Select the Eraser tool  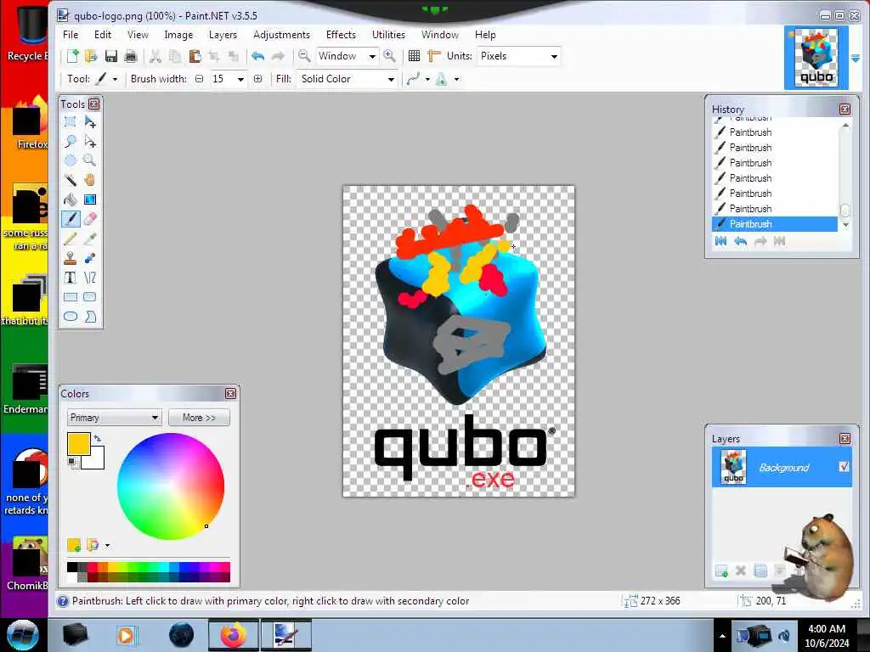coord(90,219)
